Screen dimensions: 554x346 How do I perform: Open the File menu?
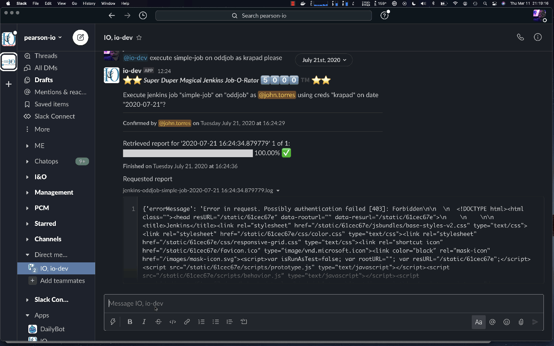click(36, 3)
